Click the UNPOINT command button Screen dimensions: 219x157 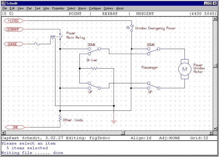point(145,14)
